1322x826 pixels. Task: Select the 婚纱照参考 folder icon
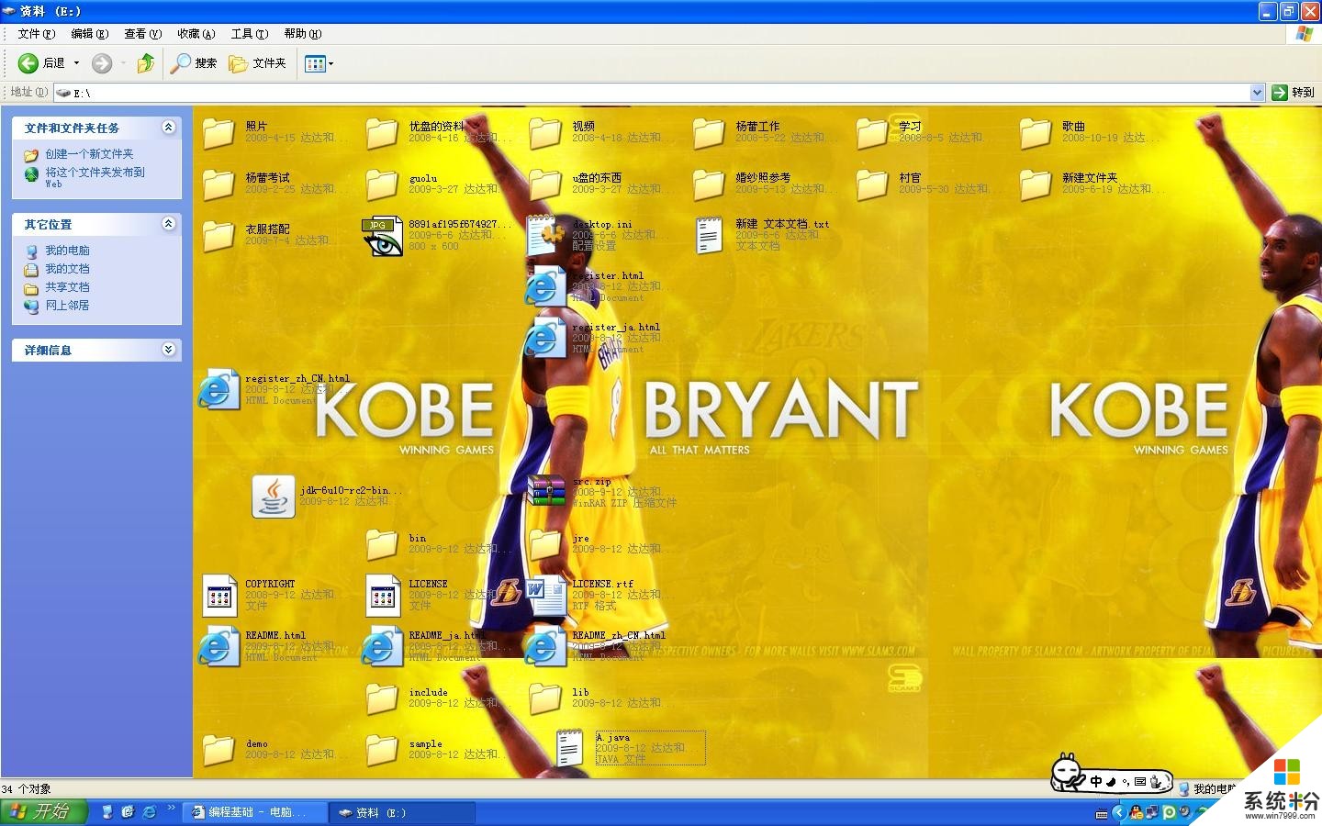[x=709, y=184]
